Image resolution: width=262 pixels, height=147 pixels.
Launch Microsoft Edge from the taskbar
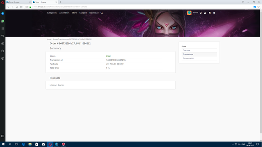23,144
